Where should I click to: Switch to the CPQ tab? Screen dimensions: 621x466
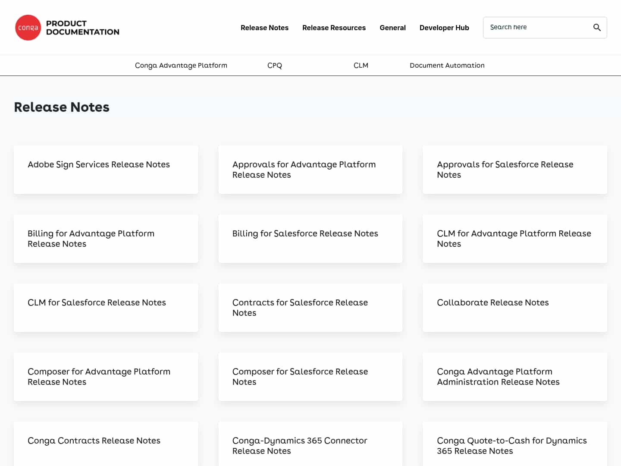(x=275, y=65)
